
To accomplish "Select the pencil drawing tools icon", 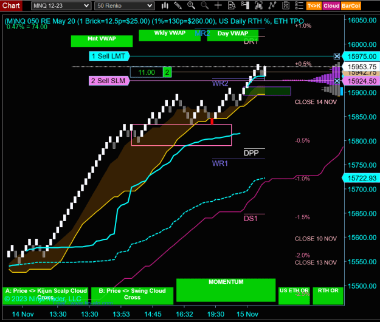I will click(x=178, y=5).
